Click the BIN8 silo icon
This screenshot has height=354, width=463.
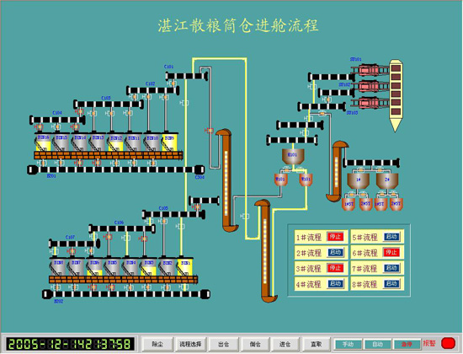pyautogui.click(x=58, y=267)
